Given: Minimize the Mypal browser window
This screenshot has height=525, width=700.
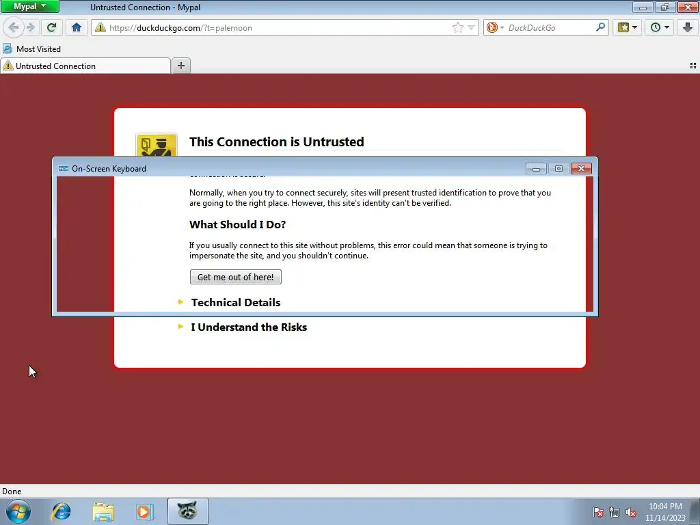Looking at the screenshot, I should [x=643, y=7].
